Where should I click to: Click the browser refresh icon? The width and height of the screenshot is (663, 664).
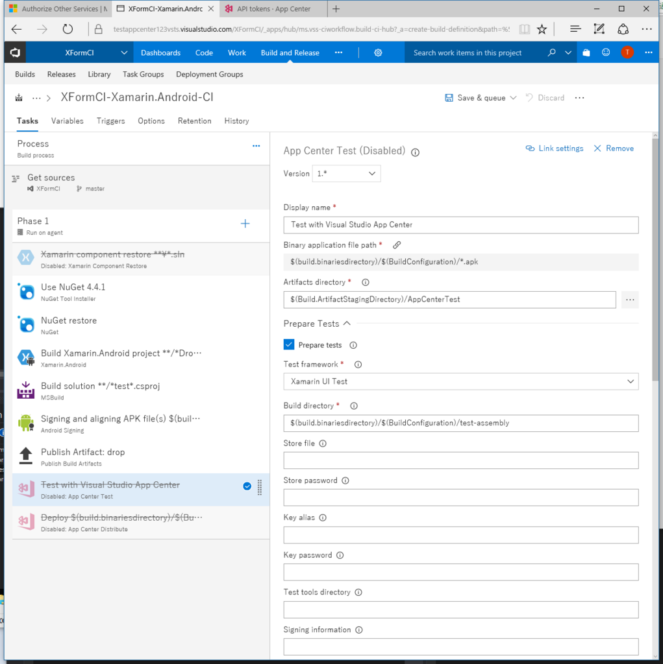[x=68, y=29]
